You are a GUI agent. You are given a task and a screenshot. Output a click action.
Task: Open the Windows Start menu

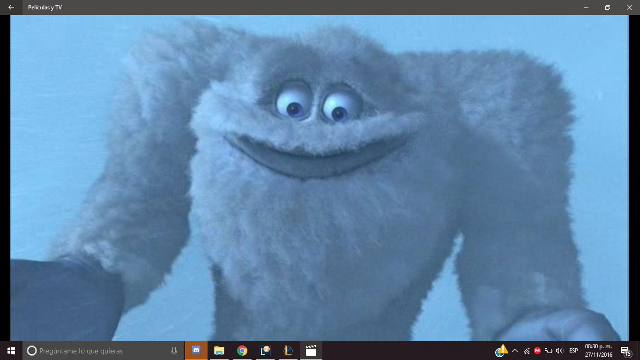point(11,351)
